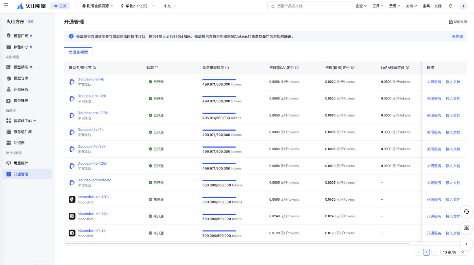Click search icon next to 模型名/提供方
Viewport: 474px width, 265px height.
[x=94, y=68]
